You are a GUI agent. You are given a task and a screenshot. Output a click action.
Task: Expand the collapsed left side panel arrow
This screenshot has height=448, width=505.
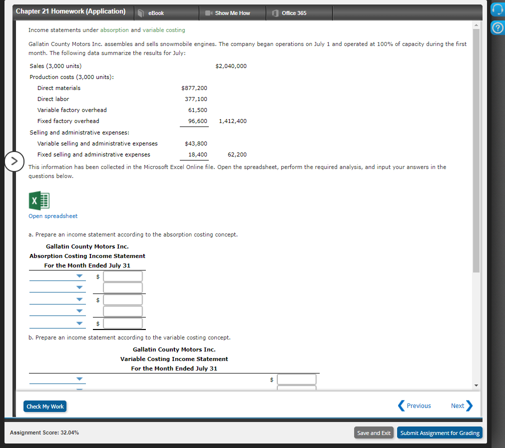(14, 161)
